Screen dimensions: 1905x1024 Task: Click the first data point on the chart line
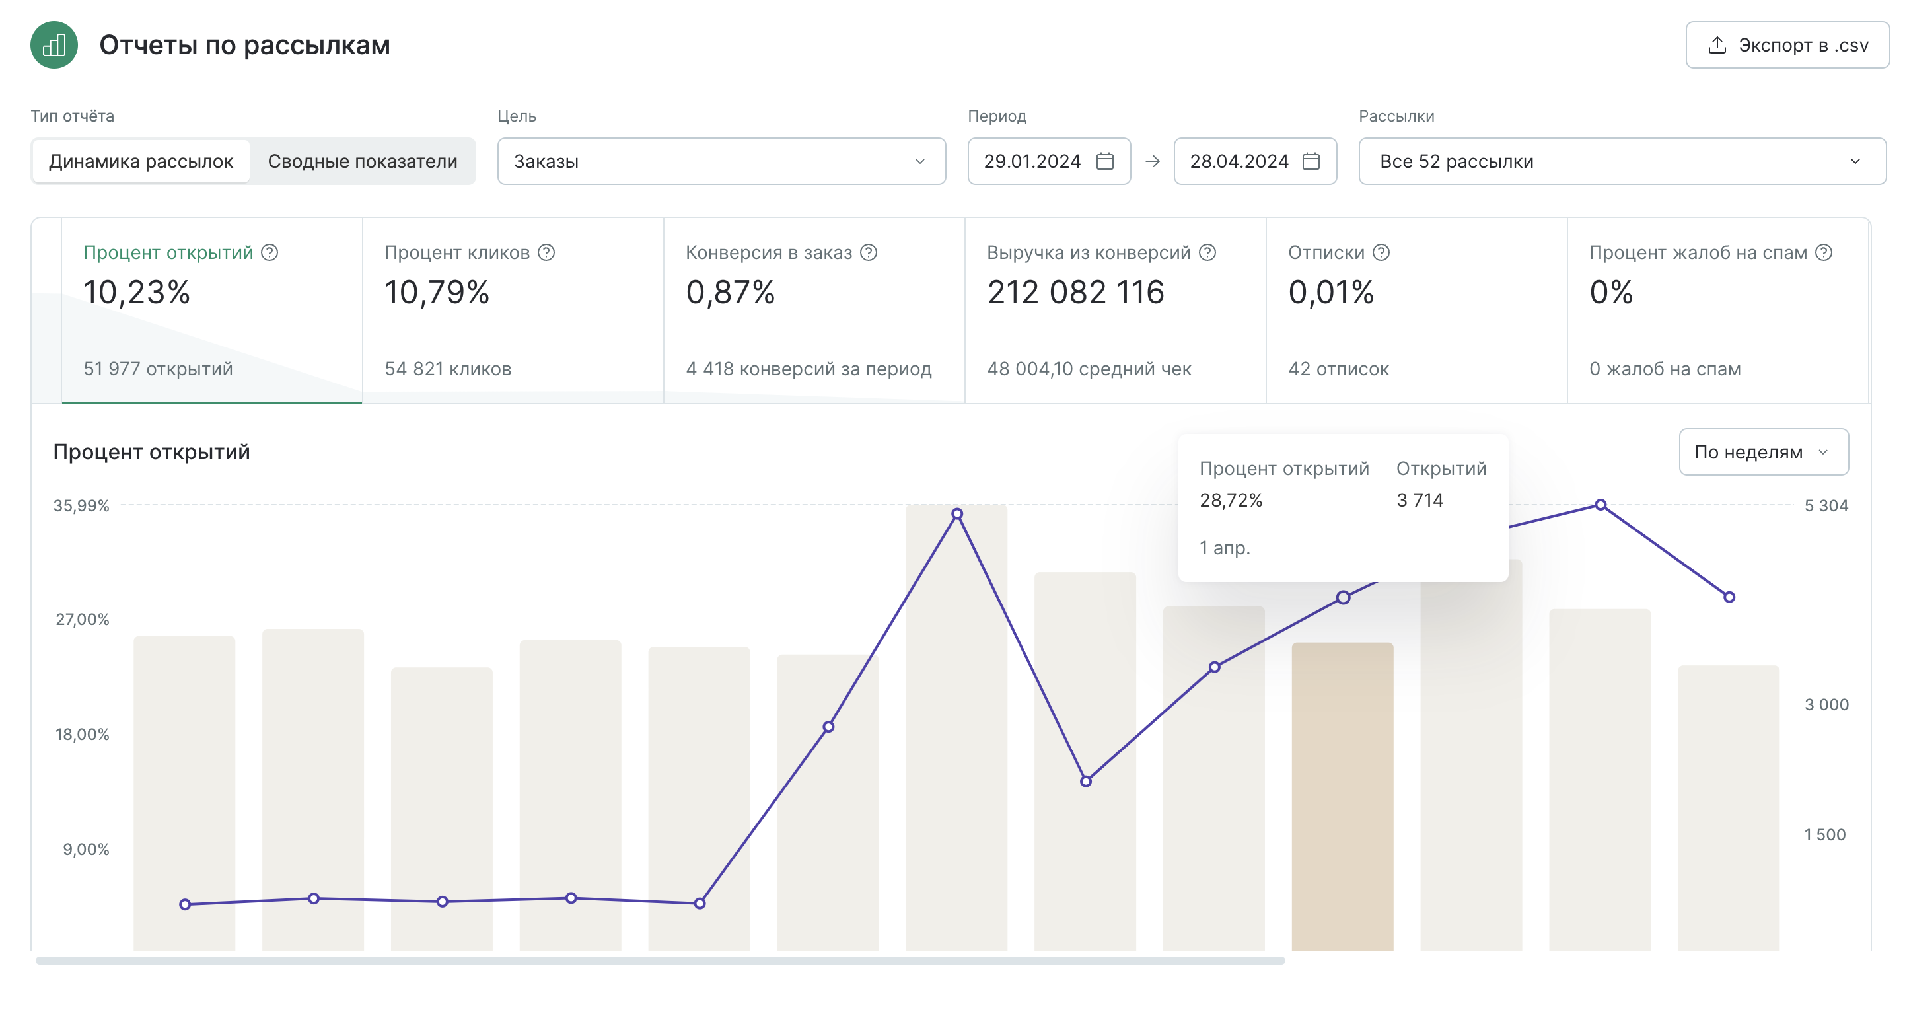click(x=185, y=904)
